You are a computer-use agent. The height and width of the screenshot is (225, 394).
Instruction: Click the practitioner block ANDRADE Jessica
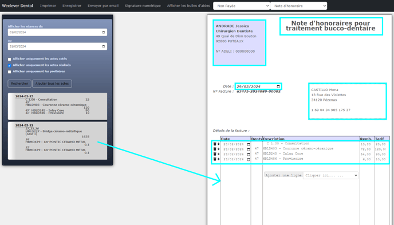239,43
